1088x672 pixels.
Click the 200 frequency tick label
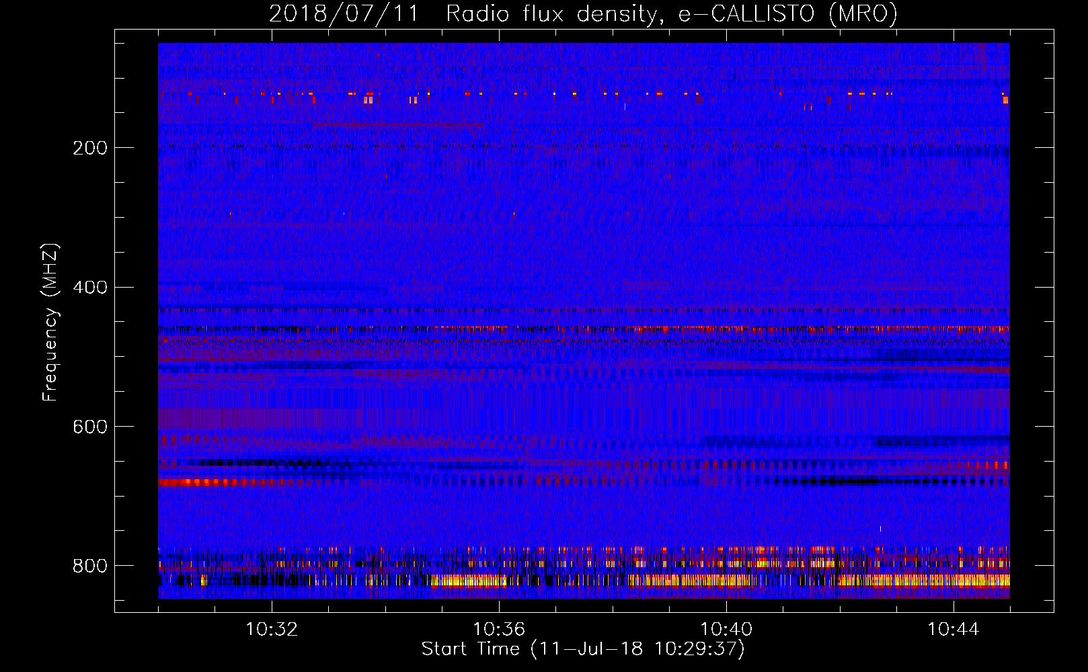90,148
